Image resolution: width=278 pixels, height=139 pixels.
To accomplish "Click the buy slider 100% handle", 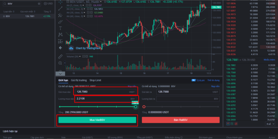I will 136,107.
